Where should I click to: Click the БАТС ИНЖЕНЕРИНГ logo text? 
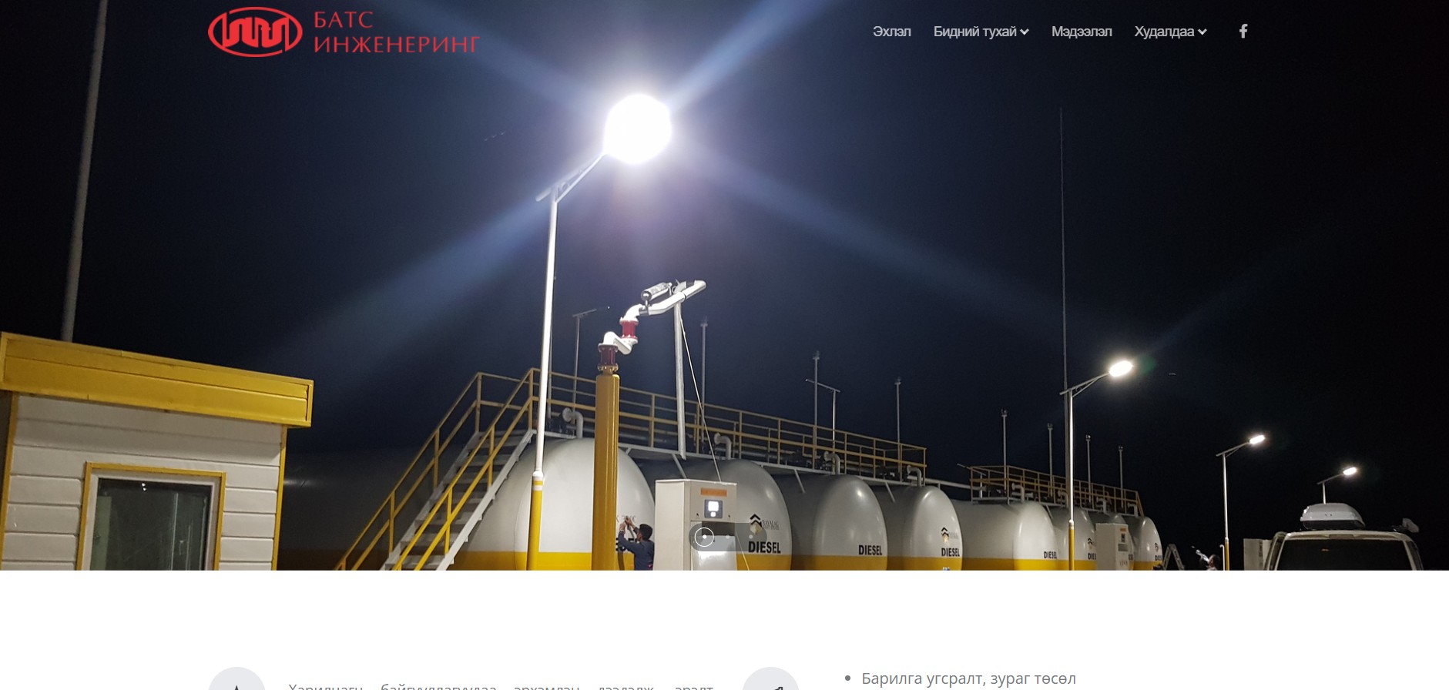click(x=396, y=32)
